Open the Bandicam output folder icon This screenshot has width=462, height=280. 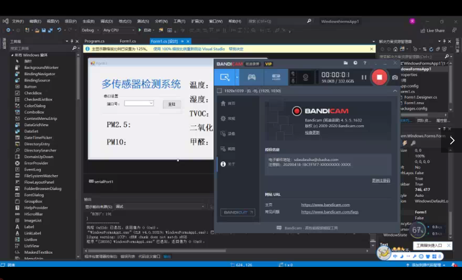(346, 63)
